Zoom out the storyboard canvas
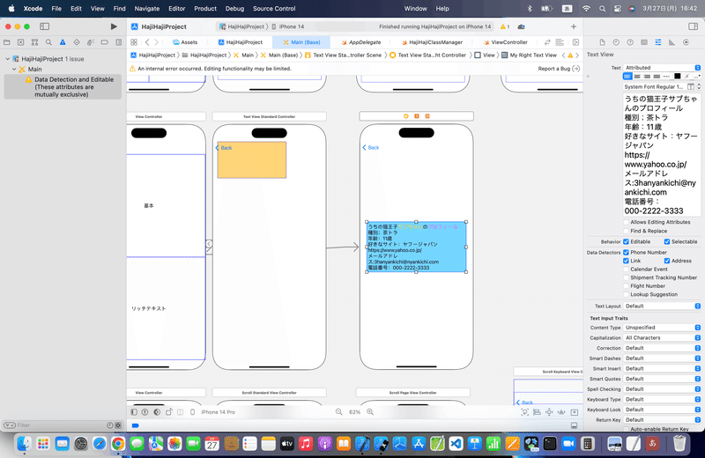 pyautogui.click(x=338, y=411)
